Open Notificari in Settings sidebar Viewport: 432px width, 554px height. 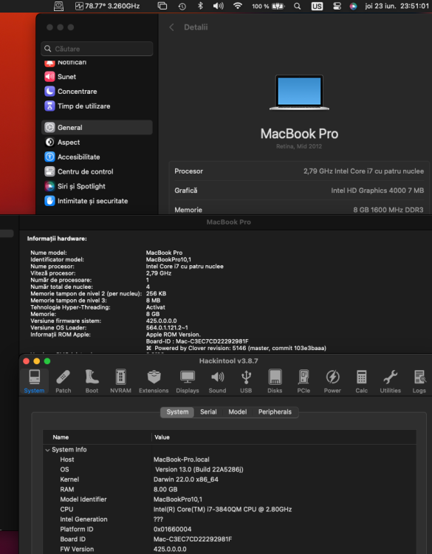(x=97, y=63)
